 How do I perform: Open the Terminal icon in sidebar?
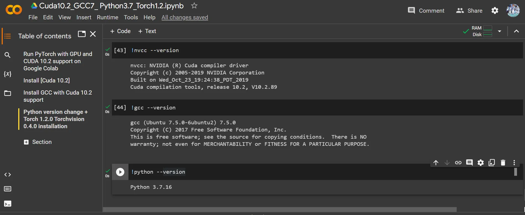coord(7,204)
